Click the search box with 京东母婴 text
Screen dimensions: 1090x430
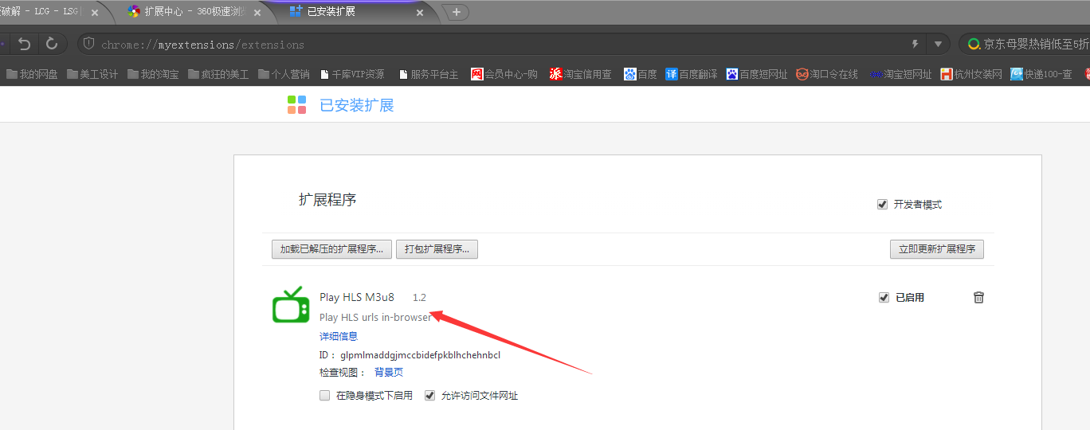[x=1036, y=44]
